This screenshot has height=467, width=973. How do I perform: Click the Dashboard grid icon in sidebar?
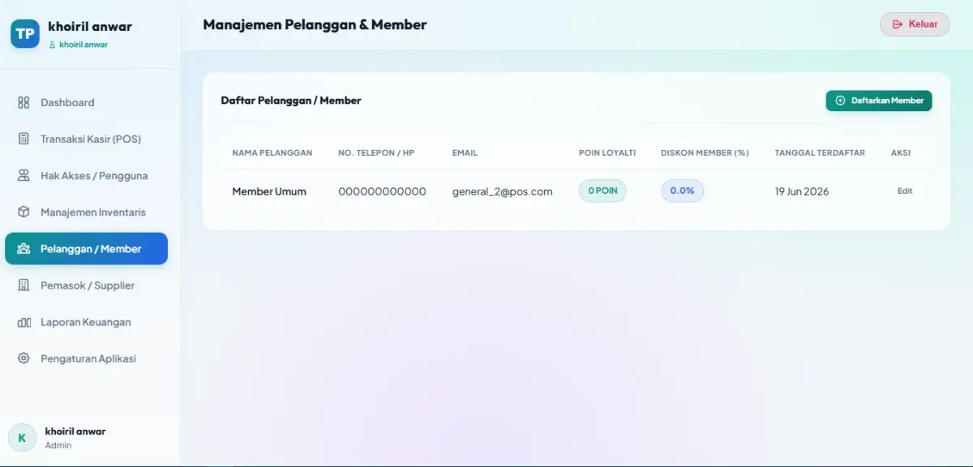[x=24, y=103]
